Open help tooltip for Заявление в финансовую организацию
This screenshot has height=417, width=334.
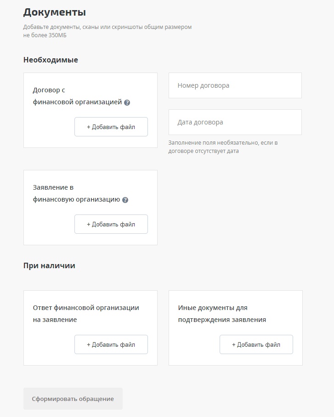click(125, 200)
